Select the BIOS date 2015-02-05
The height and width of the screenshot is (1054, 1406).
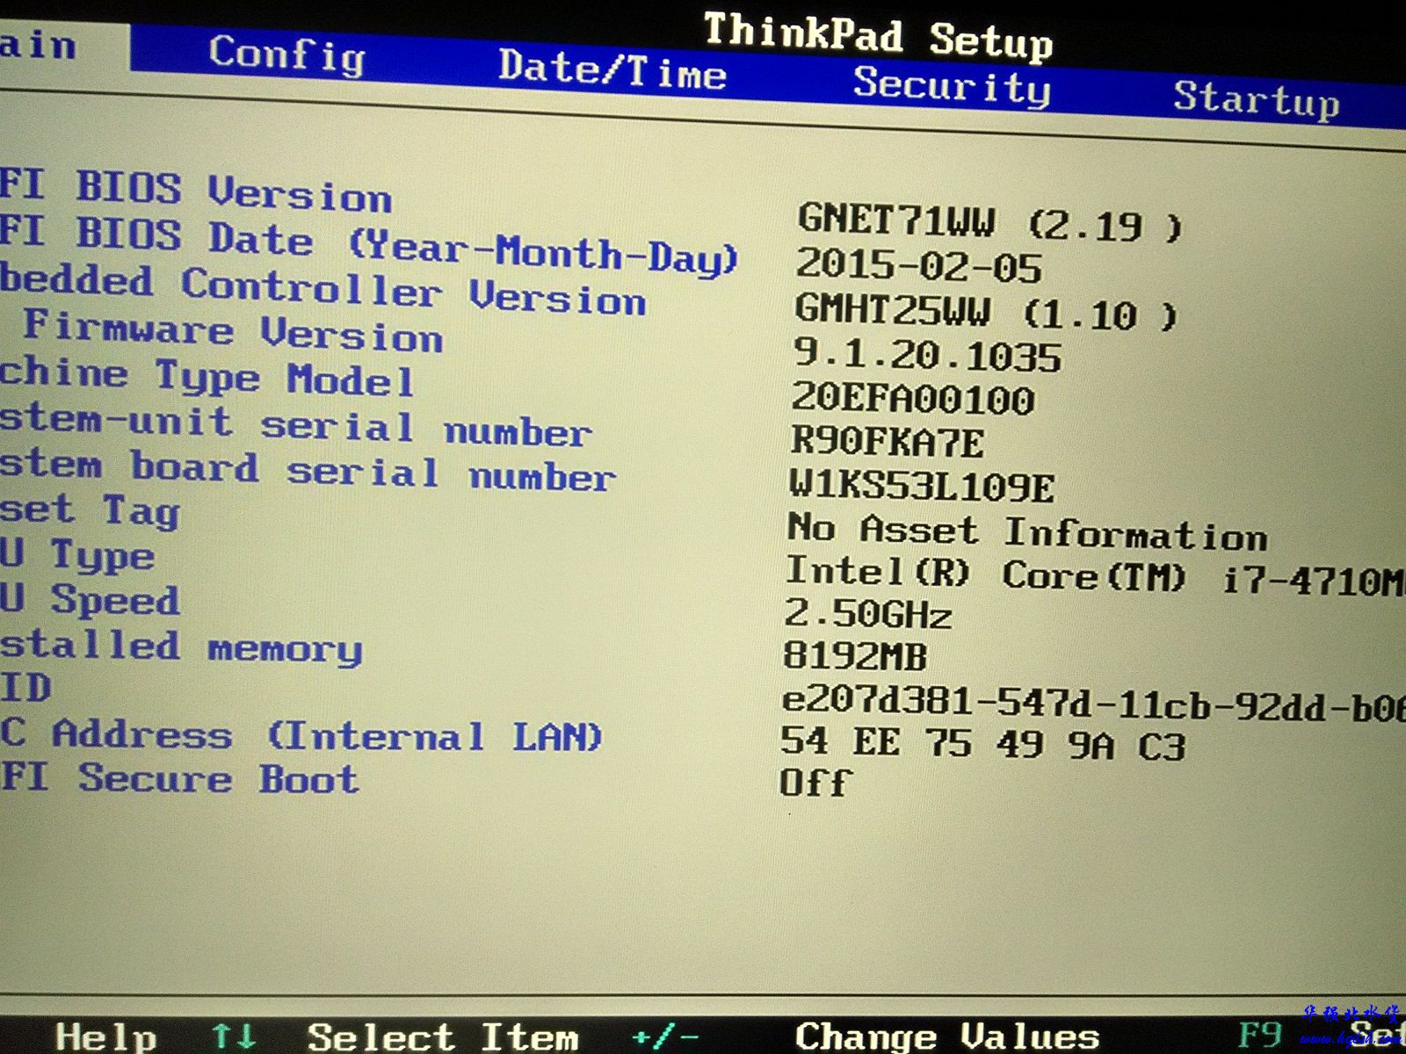click(918, 265)
